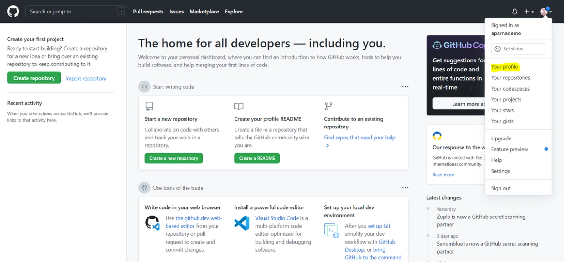Select Your profile from the menu

click(504, 67)
